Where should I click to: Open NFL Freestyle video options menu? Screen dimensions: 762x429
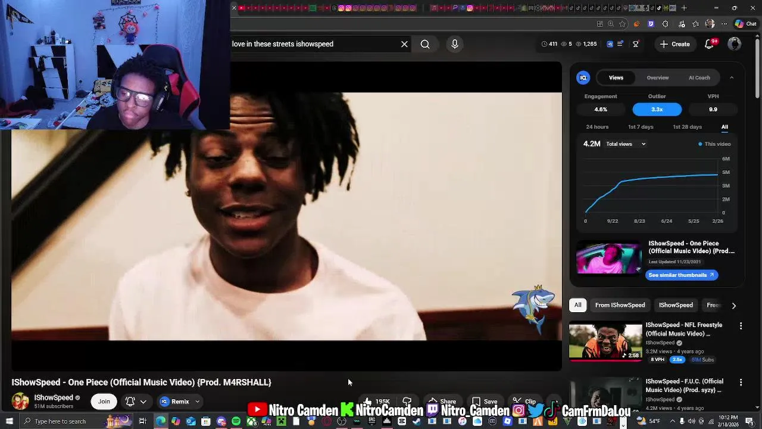tap(741, 326)
